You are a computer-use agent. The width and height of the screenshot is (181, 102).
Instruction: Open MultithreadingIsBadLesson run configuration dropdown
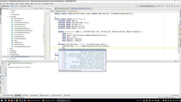pos(147,6)
